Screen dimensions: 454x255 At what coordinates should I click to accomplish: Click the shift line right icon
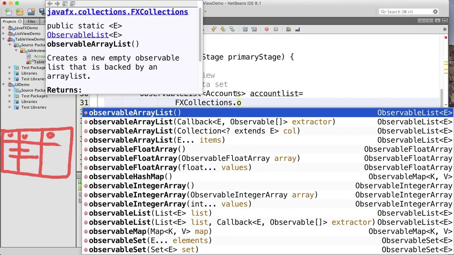[254, 29]
